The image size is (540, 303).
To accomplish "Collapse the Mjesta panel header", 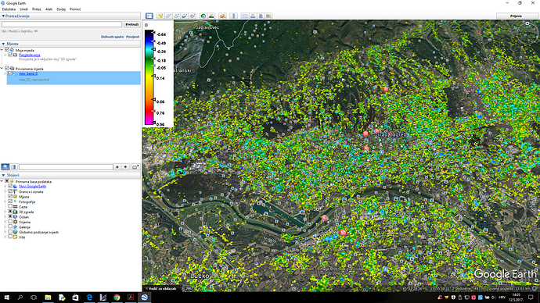I will (x=70, y=44).
